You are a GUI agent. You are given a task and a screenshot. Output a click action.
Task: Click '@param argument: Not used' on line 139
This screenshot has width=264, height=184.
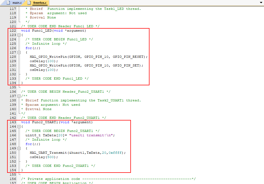pyautogui.click(x=53, y=105)
